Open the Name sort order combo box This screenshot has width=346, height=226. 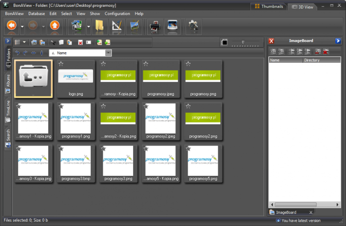pyautogui.click(x=80, y=53)
